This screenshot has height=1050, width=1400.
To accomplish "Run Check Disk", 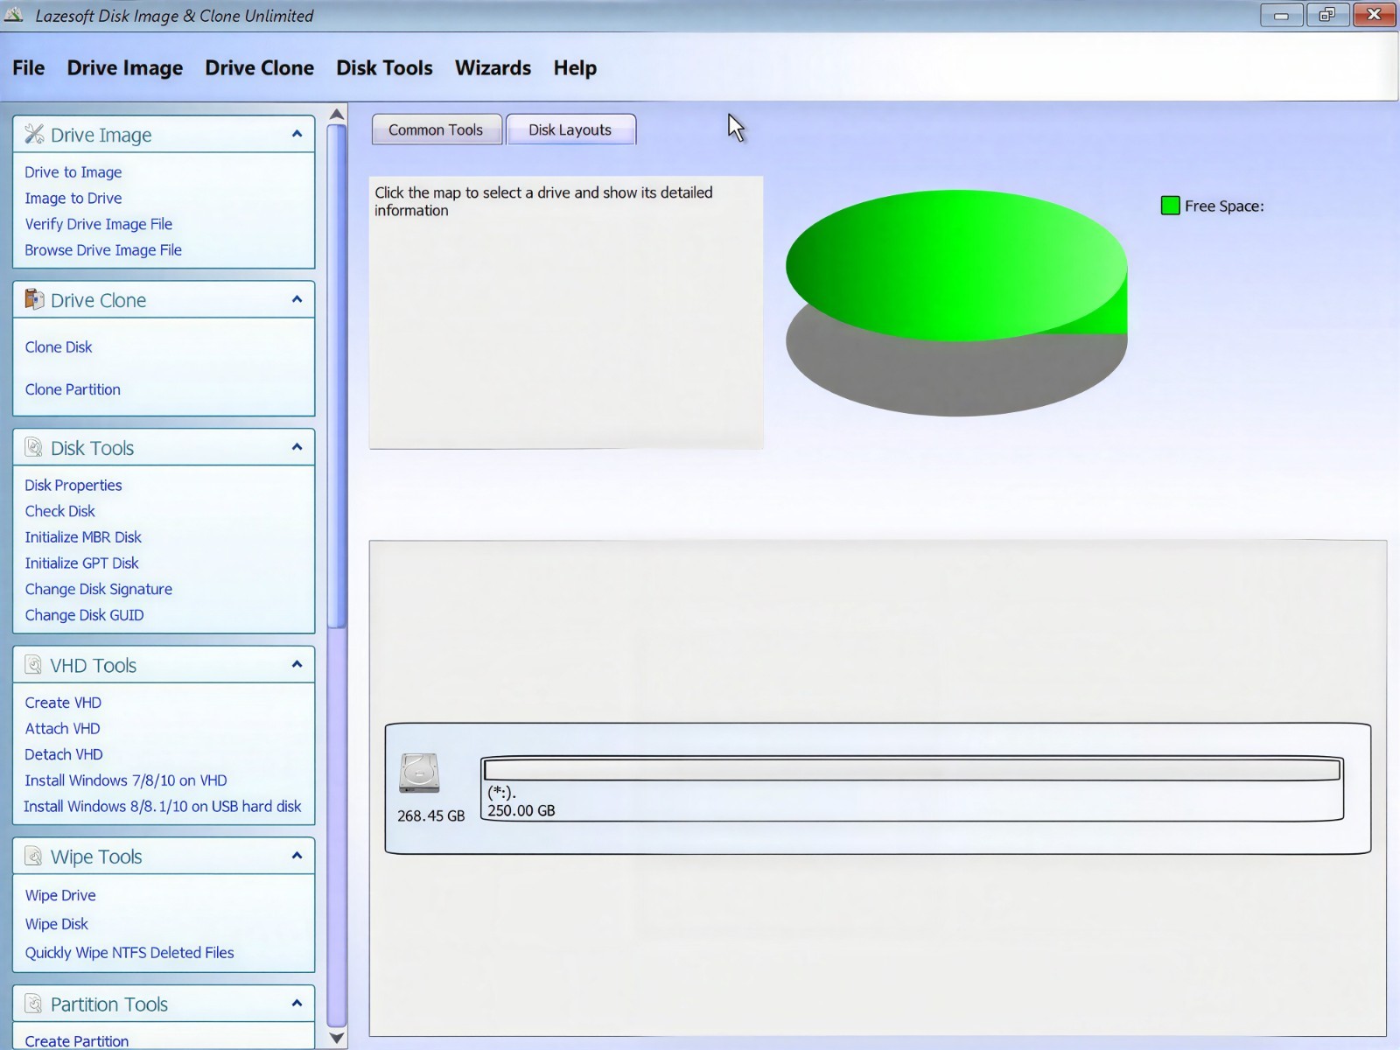I will [x=60, y=511].
